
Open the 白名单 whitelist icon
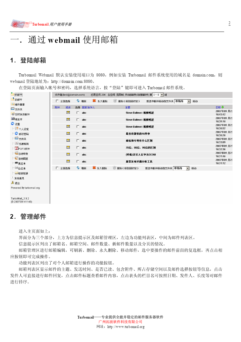click(16, 168)
